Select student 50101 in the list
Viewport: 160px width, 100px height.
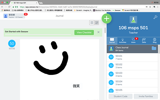132,57
